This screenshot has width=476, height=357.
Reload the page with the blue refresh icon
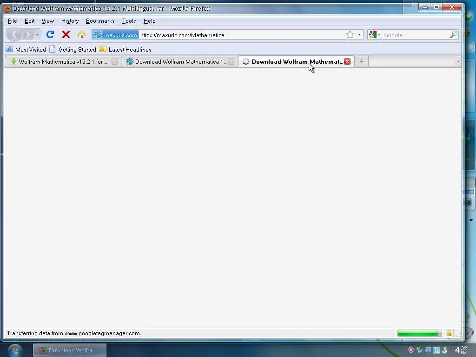coord(50,34)
